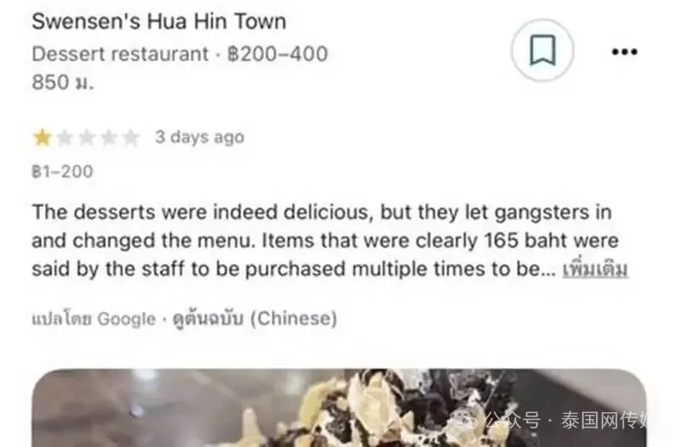Click the 3 days ago timestamp

199,137
